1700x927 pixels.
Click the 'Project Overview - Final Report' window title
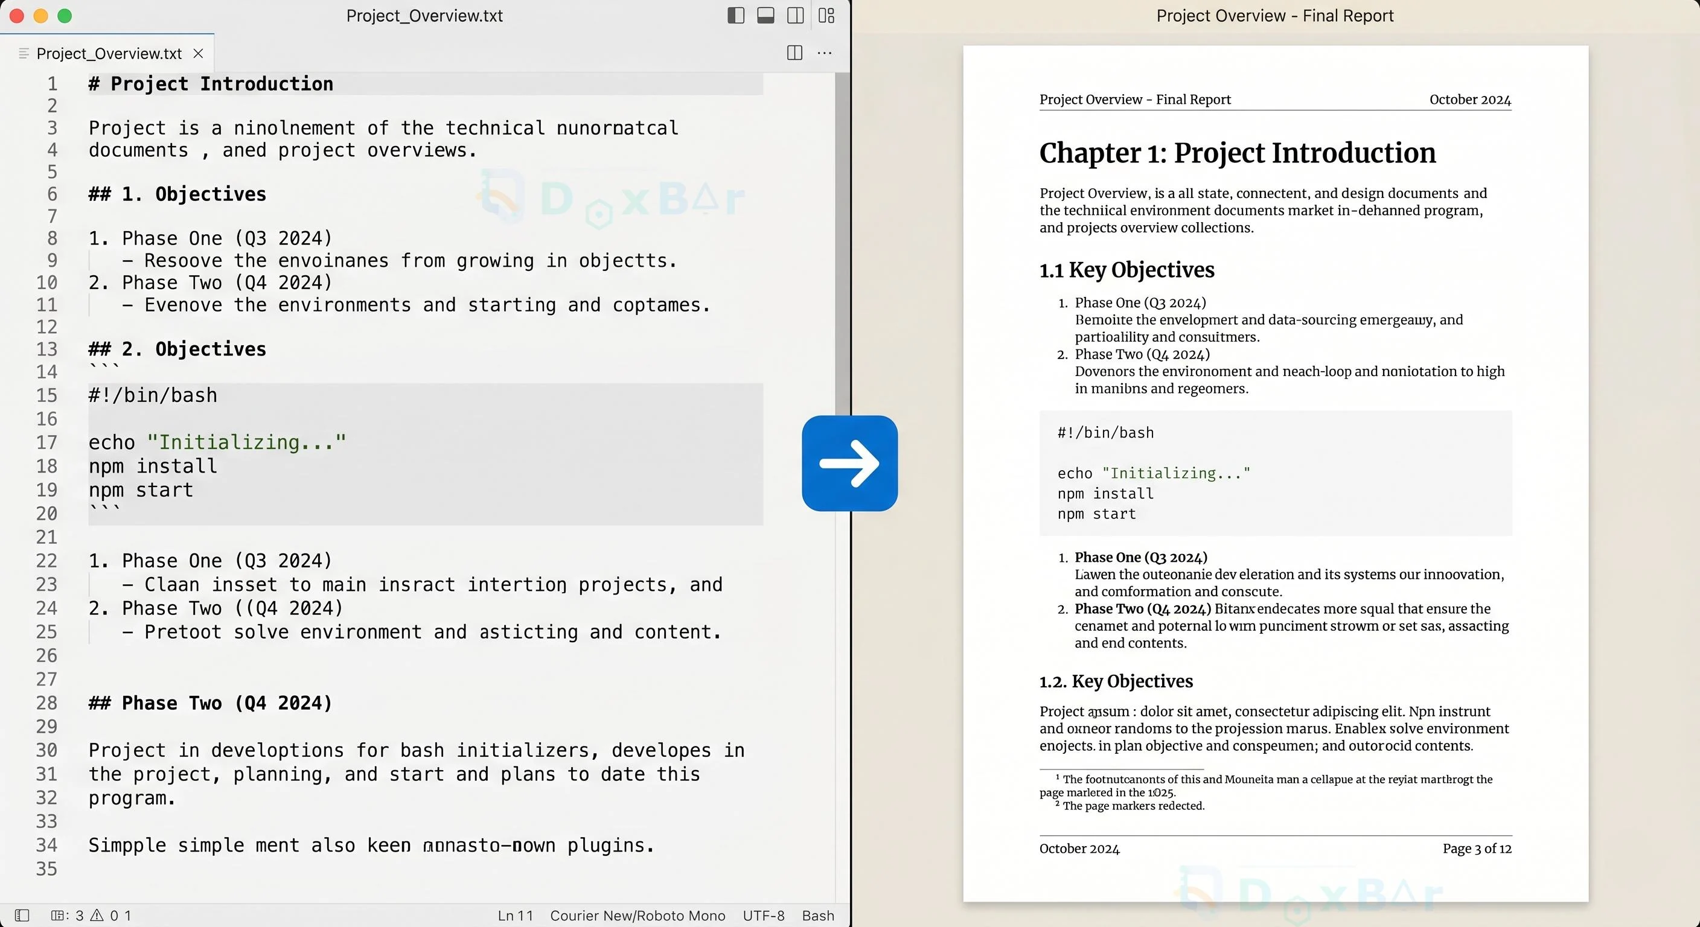pos(1274,16)
